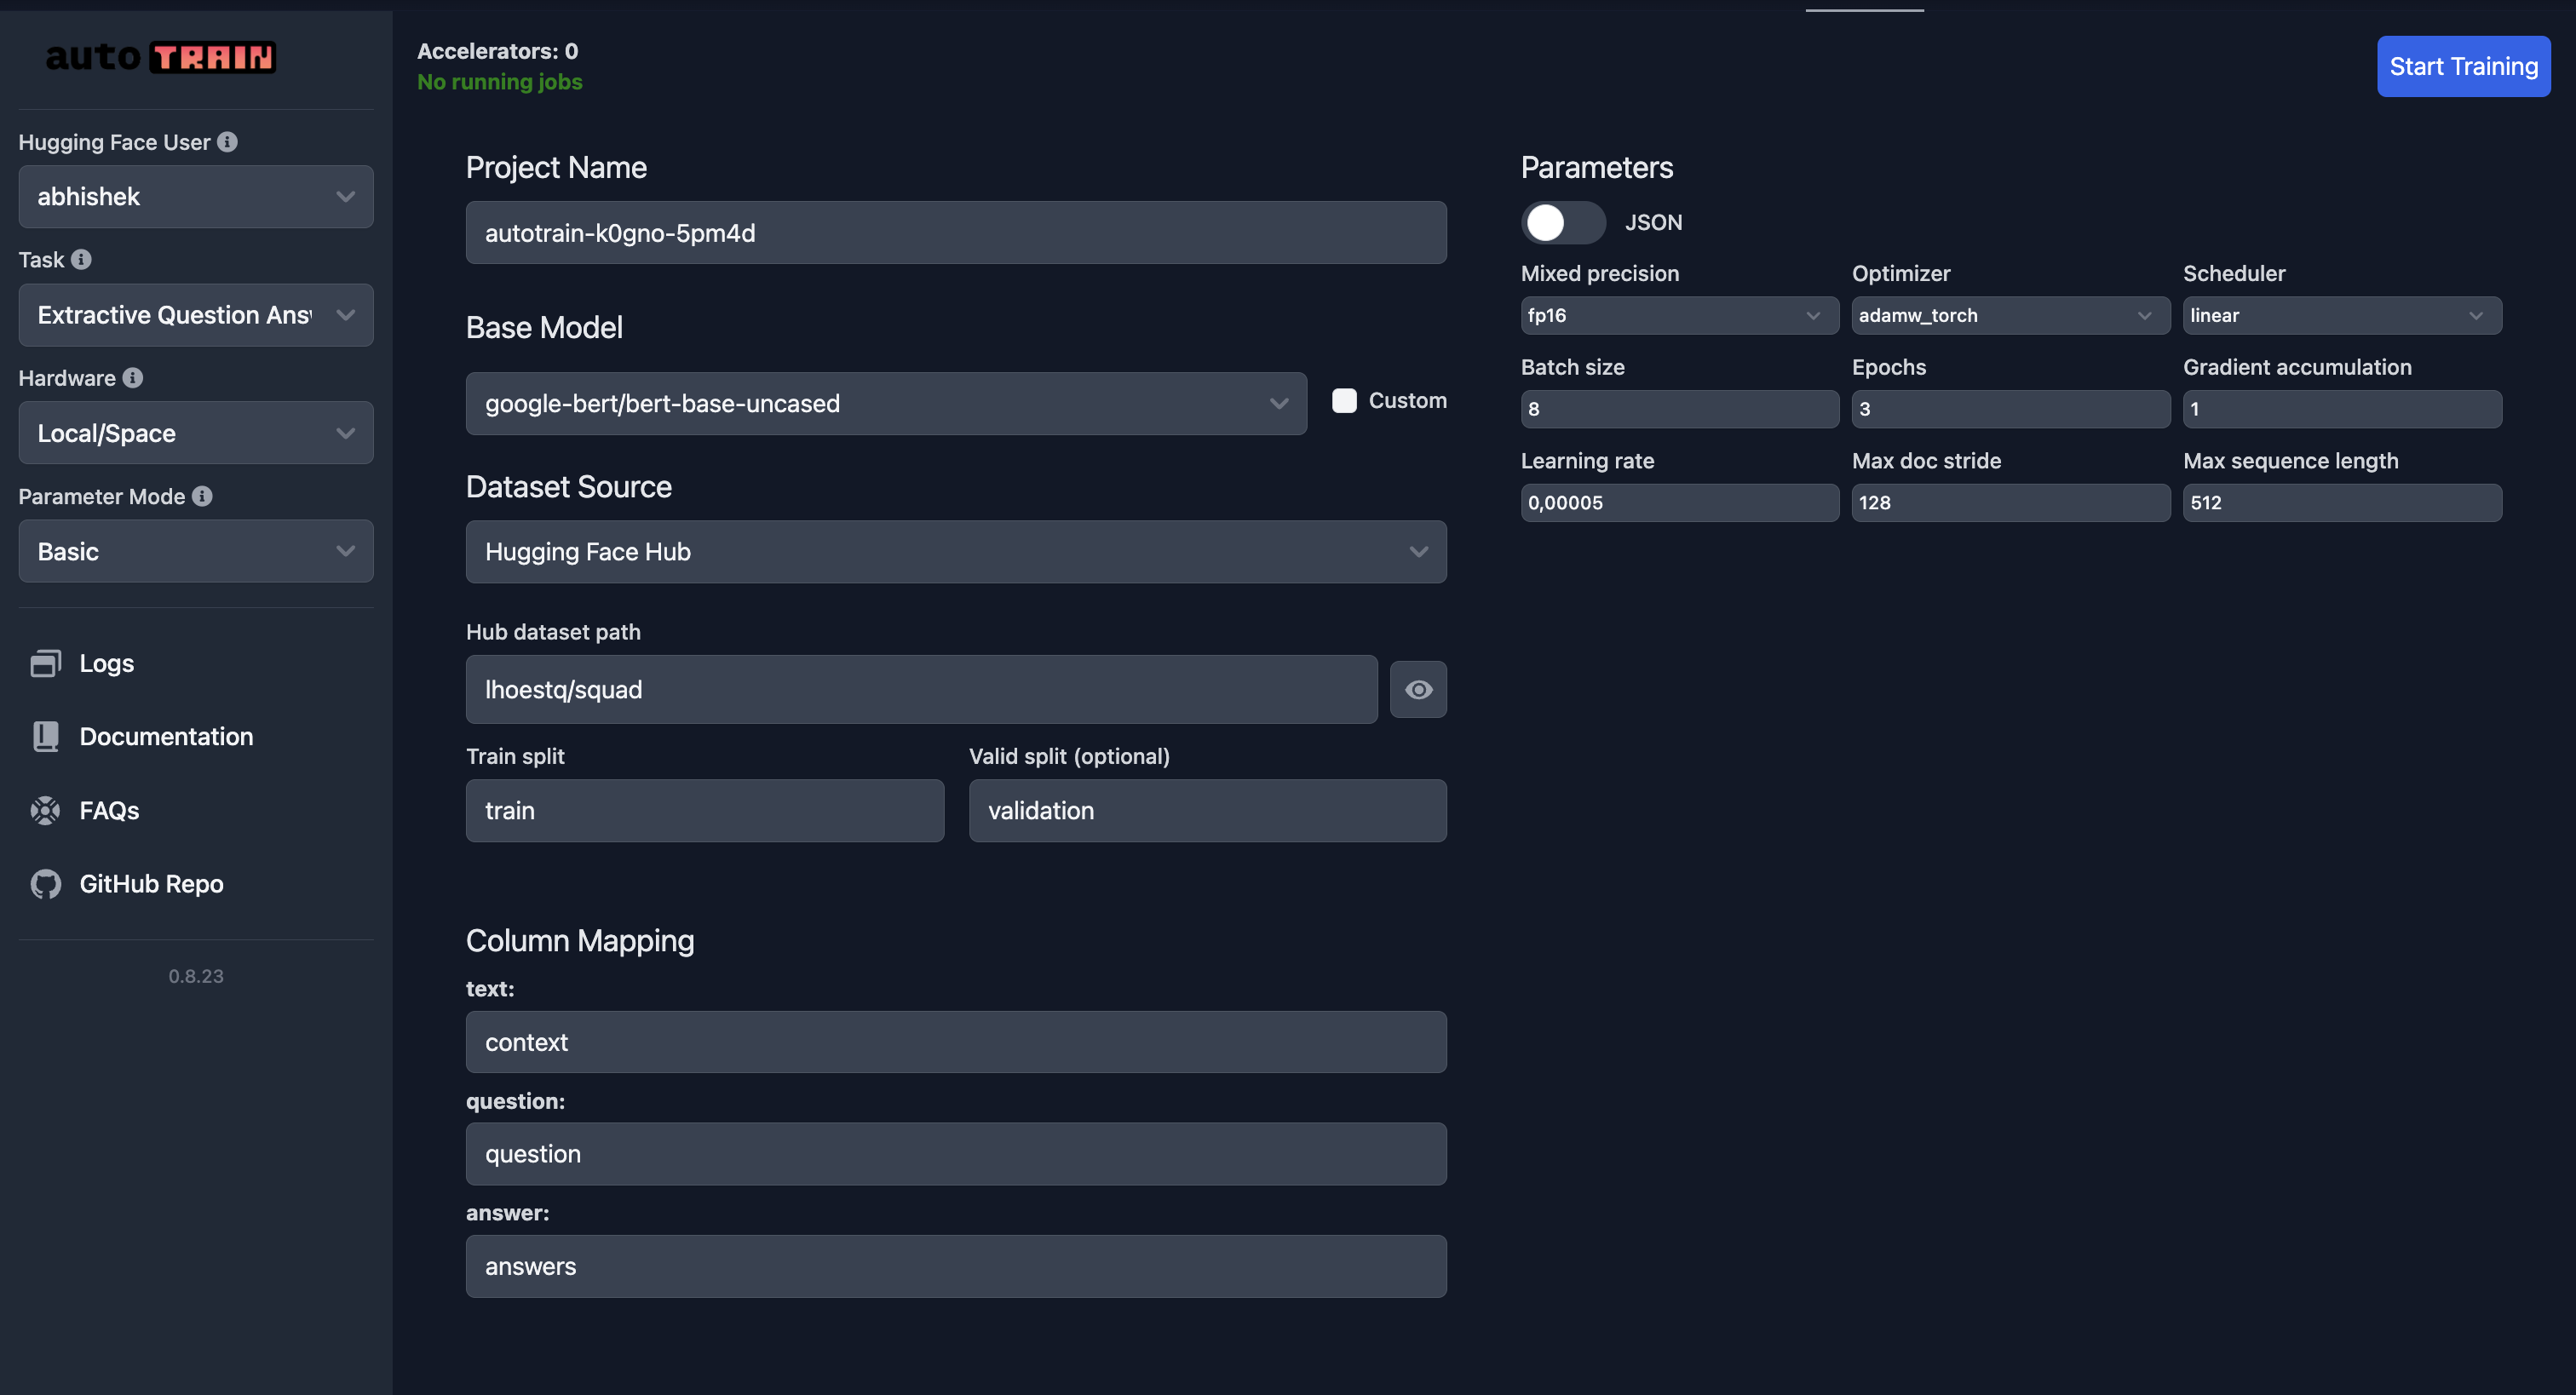Toggle the JSON parameter view

click(1561, 220)
